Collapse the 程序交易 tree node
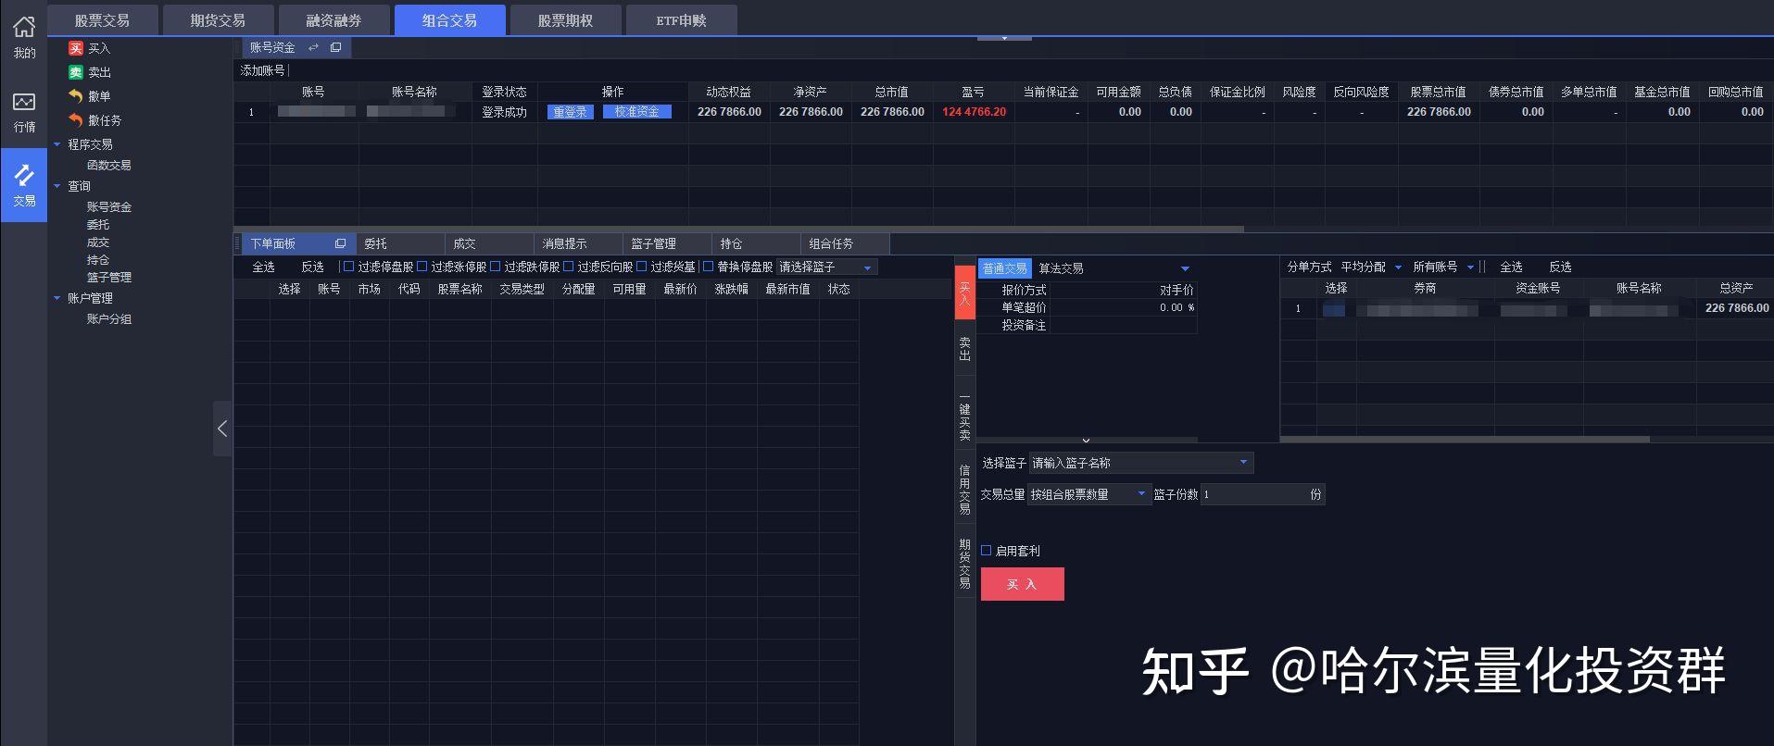1774x746 pixels. point(57,144)
